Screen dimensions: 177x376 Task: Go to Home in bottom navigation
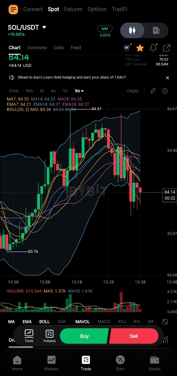click(x=17, y=363)
